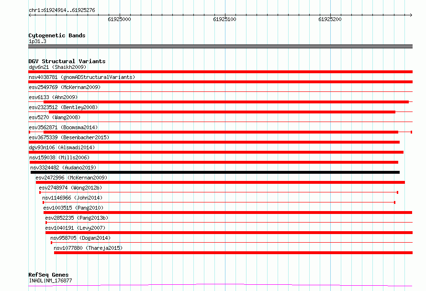
Task: Click the chr1:61924914..61925276 coordinate label
Action: tap(62, 11)
